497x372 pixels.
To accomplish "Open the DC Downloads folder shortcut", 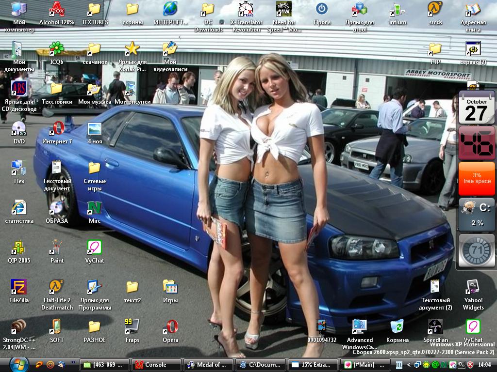I will pos(208,10).
